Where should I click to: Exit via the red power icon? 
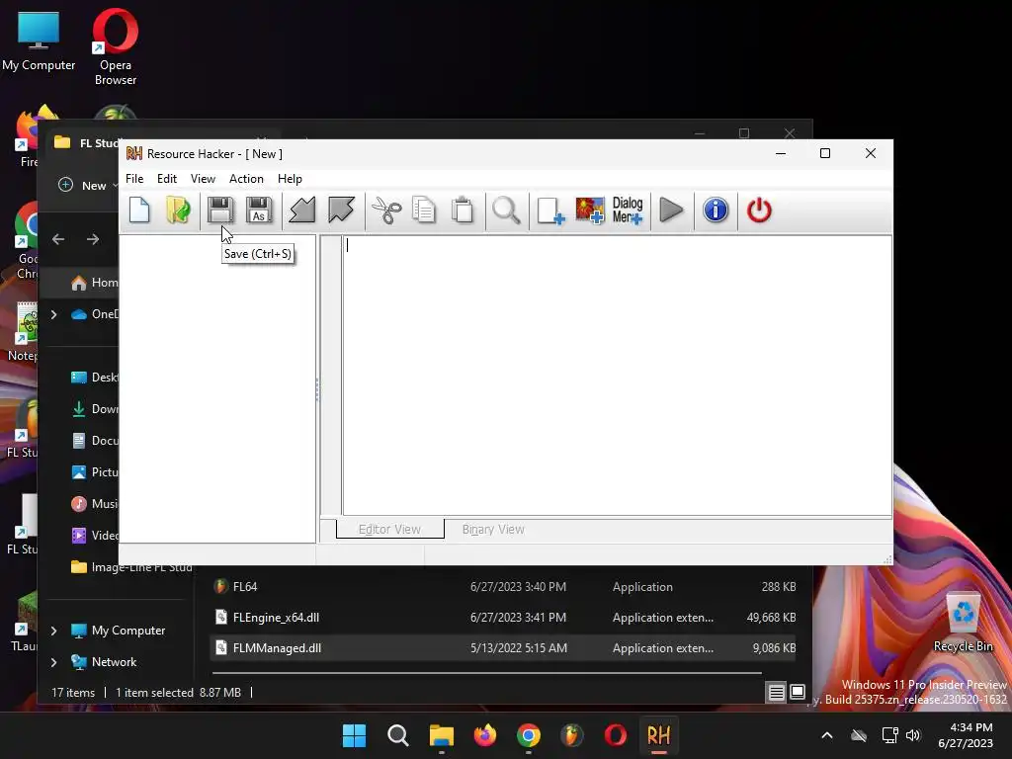tap(759, 211)
